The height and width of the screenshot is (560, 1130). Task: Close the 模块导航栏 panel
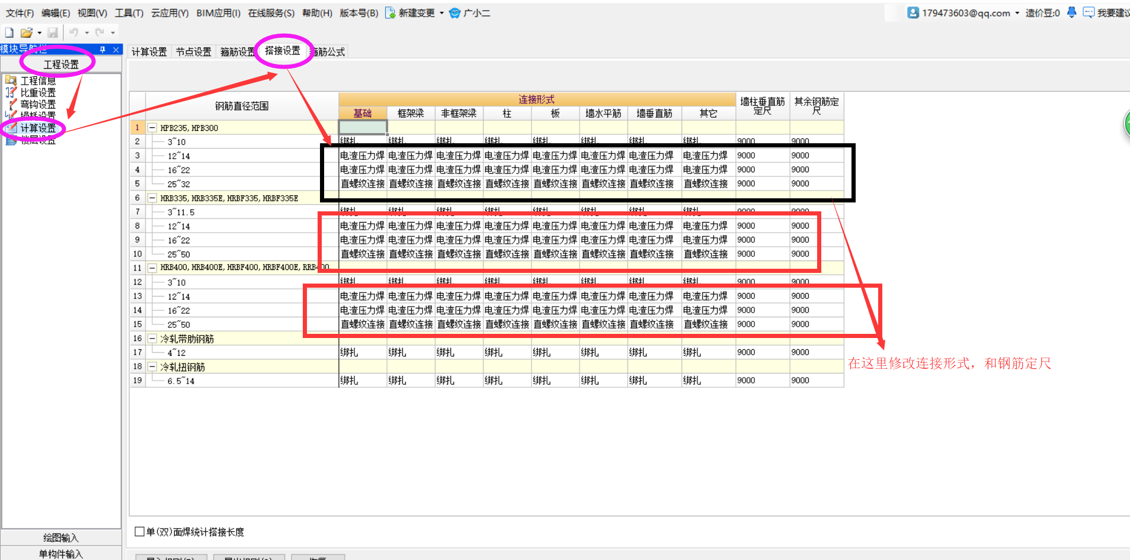pyautogui.click(x=116, y=50)
